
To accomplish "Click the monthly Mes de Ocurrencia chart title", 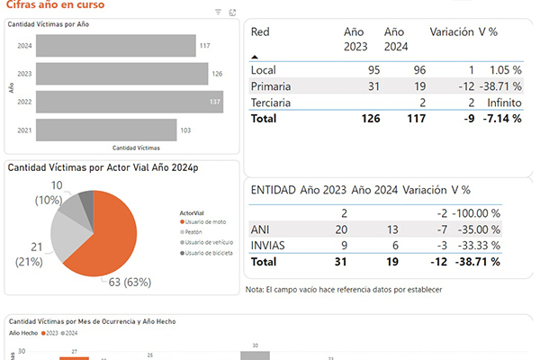I will [x=93, y=321].
